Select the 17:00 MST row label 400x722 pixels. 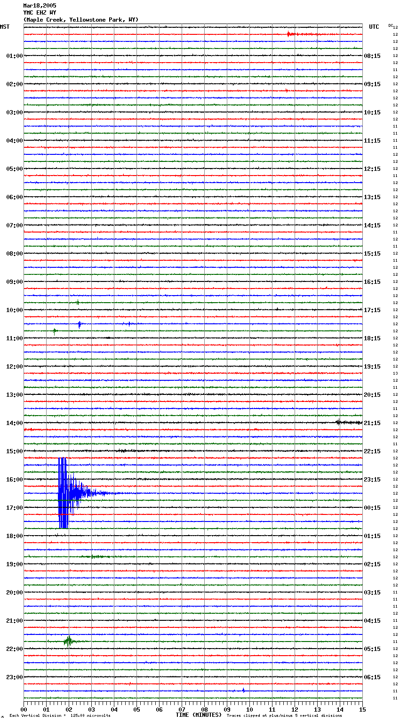click(x=15, y=508)
